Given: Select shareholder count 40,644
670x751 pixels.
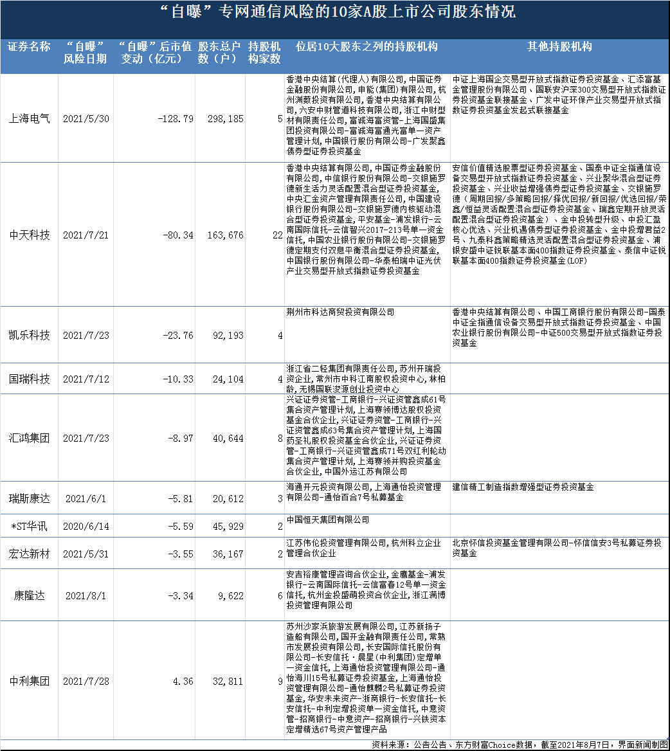Looking at the screenshot, I should pyautogui.click(x=228, y=439).
